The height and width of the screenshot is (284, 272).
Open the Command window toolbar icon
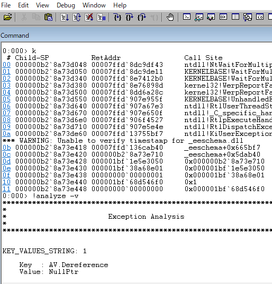187,17
